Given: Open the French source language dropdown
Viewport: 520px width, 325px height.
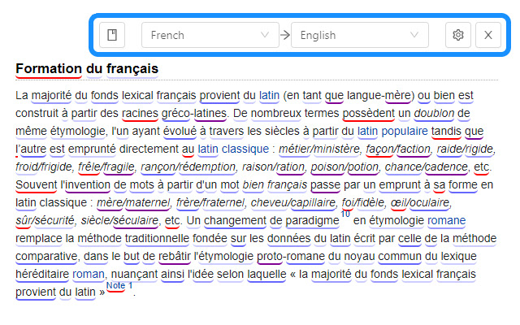Looking at the screenshot, I should [210, 35].
